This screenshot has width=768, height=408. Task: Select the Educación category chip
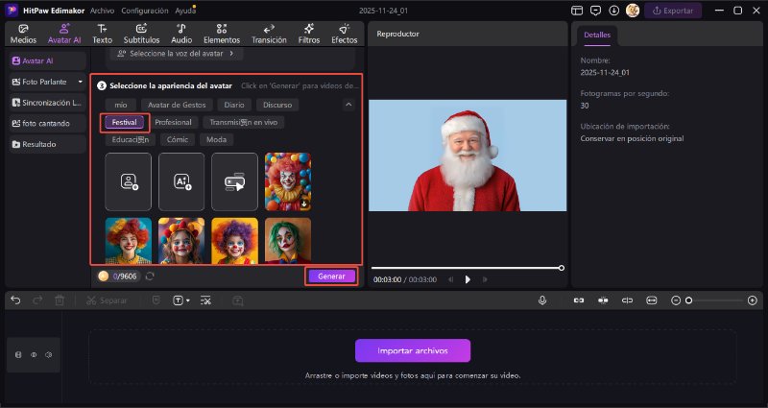pyautogui.click(x=131, y=139)
